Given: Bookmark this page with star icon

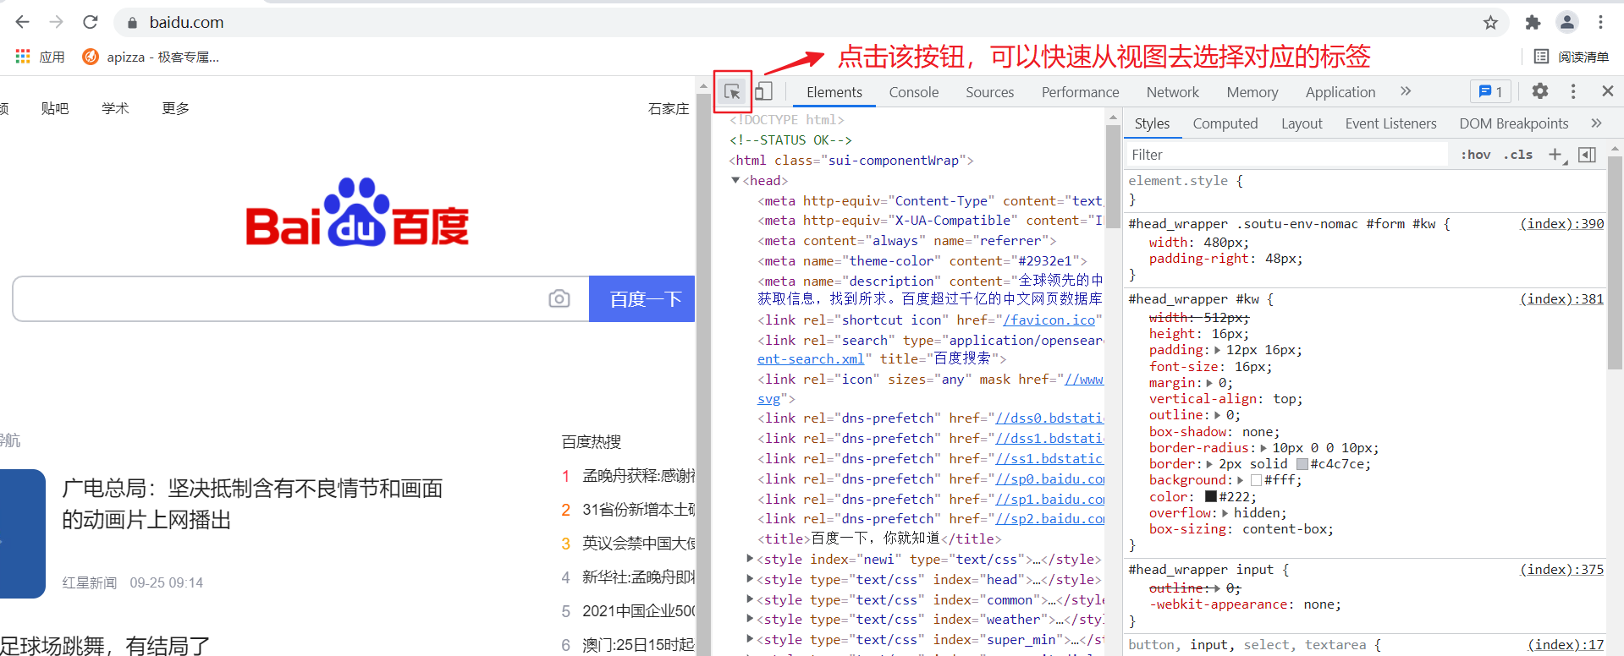Looking at the screenshot, I should 1490,23.
